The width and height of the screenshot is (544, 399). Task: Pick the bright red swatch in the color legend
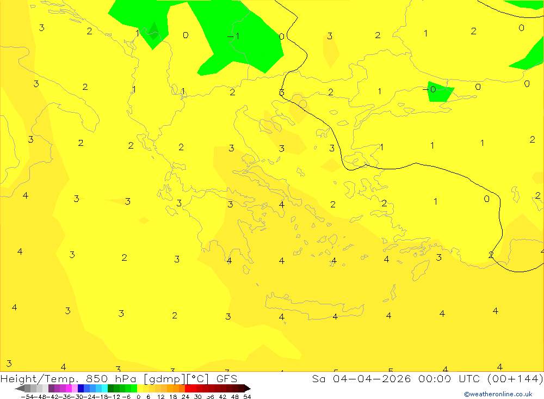tap(188, 388)
